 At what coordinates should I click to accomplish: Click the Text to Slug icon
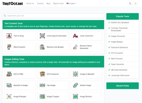click(x=9, y=36)
